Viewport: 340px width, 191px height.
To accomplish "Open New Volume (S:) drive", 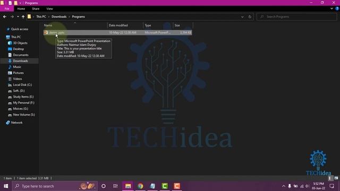I will pyautogui.click(x=23, y=115).
